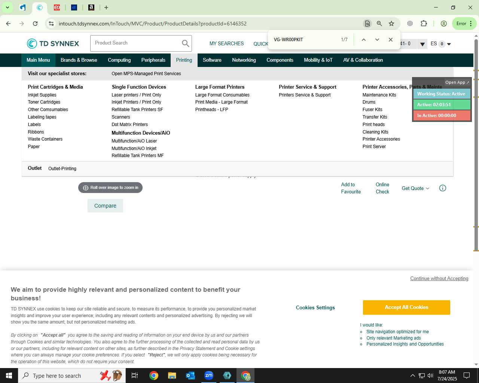
Task: Select Multifunction/AiO Laser link
Action: click(x=134, y=141)
